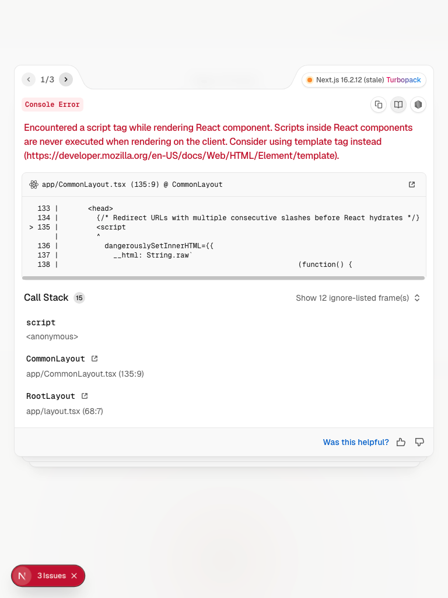448x598 pixels.
Task: Click the script call stack entry
Action: click(41, 322)
